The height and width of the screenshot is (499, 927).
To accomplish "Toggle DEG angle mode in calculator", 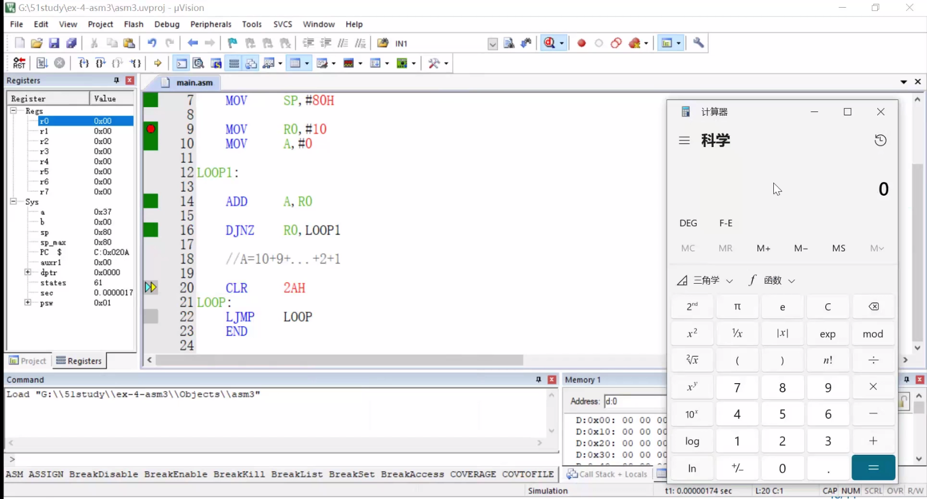I will [688, 223].
